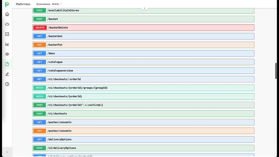Open the Home icon in sidebar
Viewport: 279px width, 157px height.
(7, 14)
